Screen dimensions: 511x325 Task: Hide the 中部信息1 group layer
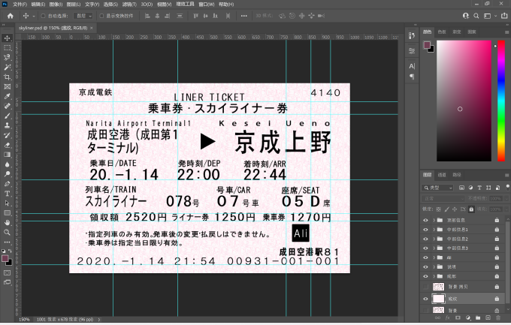[425, 230]
